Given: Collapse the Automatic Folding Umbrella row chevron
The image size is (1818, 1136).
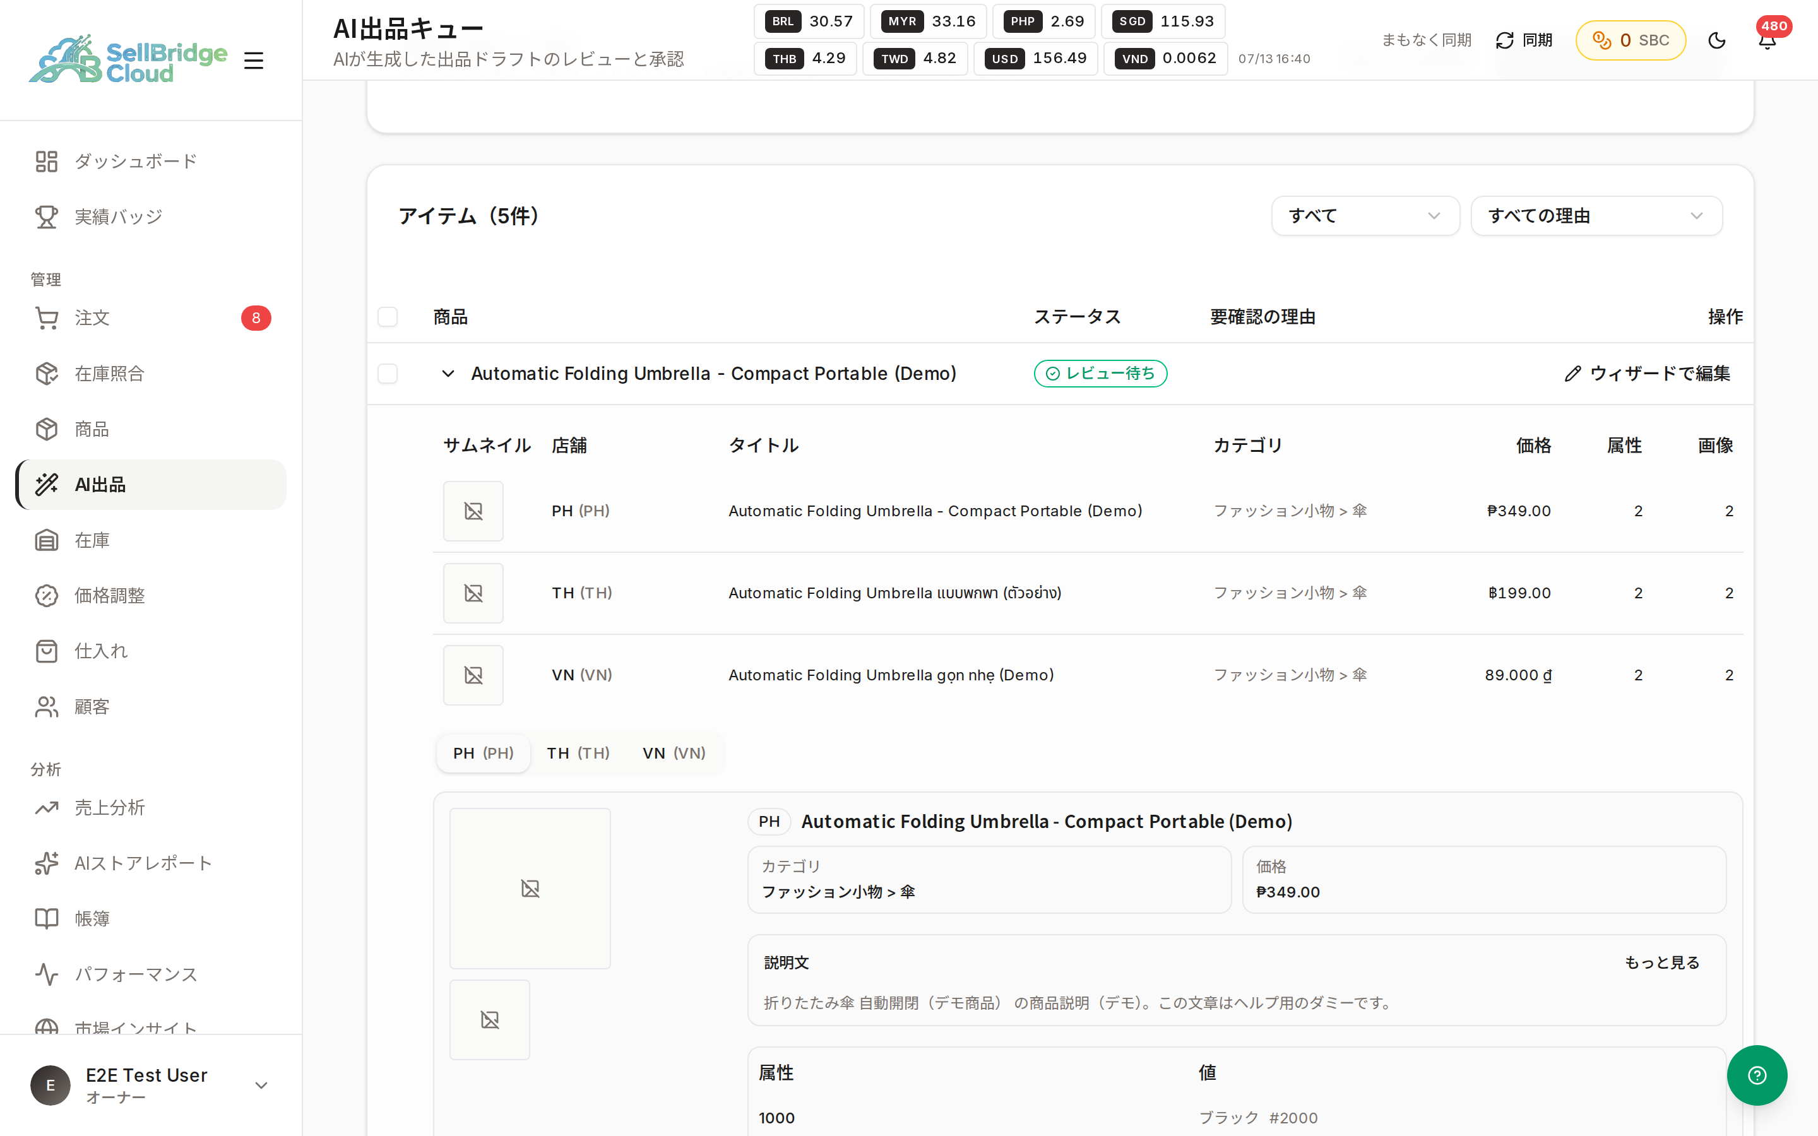Looking at the screenshot, I should (x=448, y=374).
